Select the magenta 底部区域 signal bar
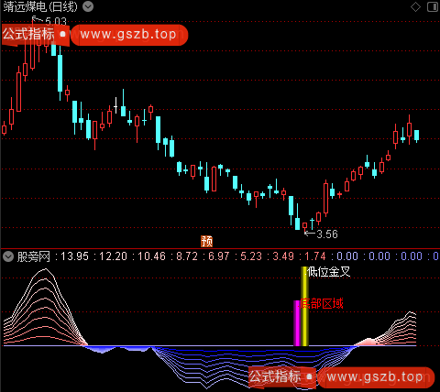Image resolution: width=440 pixels, height=392 pixels. coord(297,323)
